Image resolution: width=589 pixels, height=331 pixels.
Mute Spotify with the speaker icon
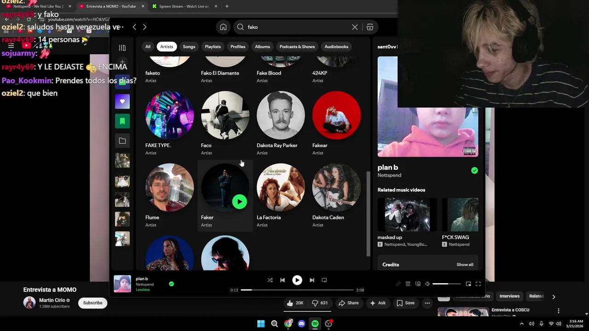coord(427,284)
